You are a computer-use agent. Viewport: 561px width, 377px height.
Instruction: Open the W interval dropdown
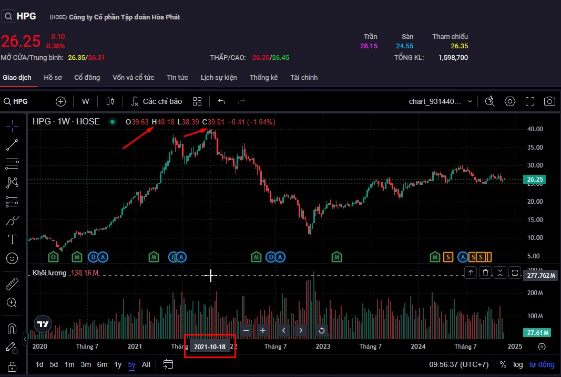click(x=86, y=101)
